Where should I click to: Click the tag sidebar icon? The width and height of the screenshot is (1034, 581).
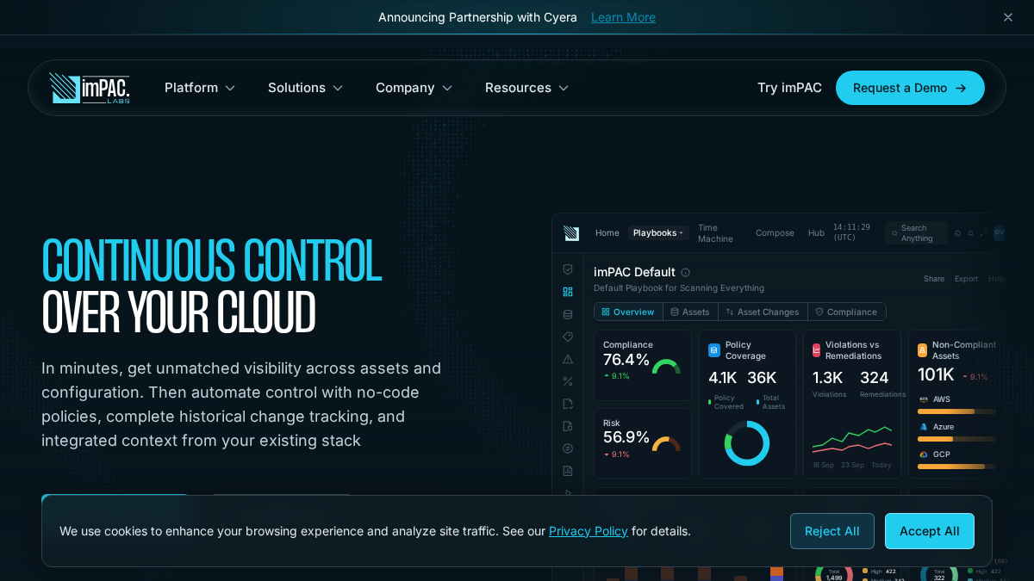click(568, 337)
